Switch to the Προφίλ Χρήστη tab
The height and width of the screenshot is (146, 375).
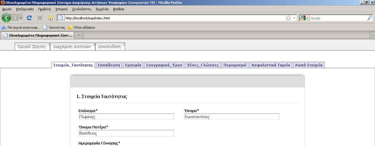tap(32, 47)
